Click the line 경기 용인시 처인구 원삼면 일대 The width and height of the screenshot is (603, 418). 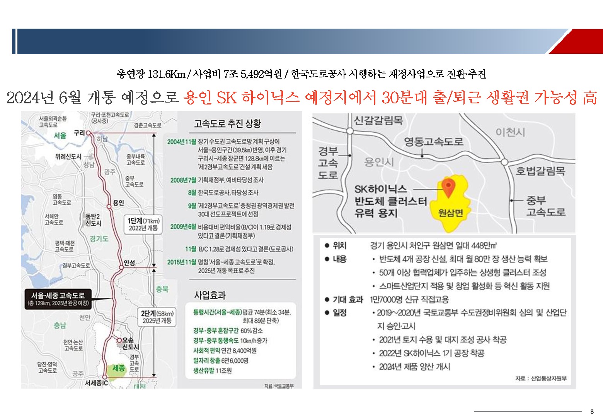433,245
